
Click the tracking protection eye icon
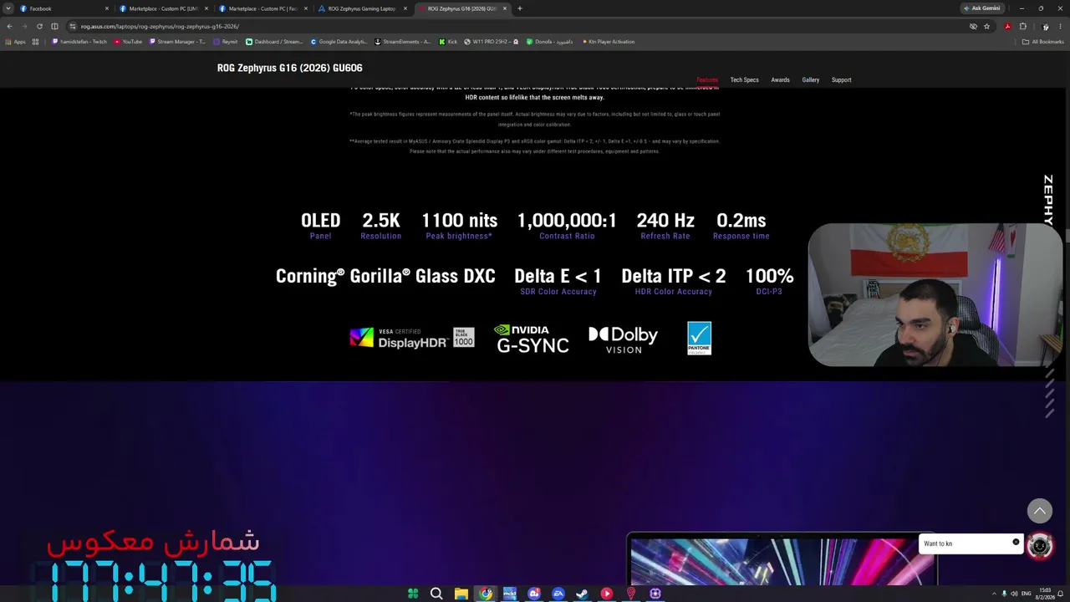point(973,26)
